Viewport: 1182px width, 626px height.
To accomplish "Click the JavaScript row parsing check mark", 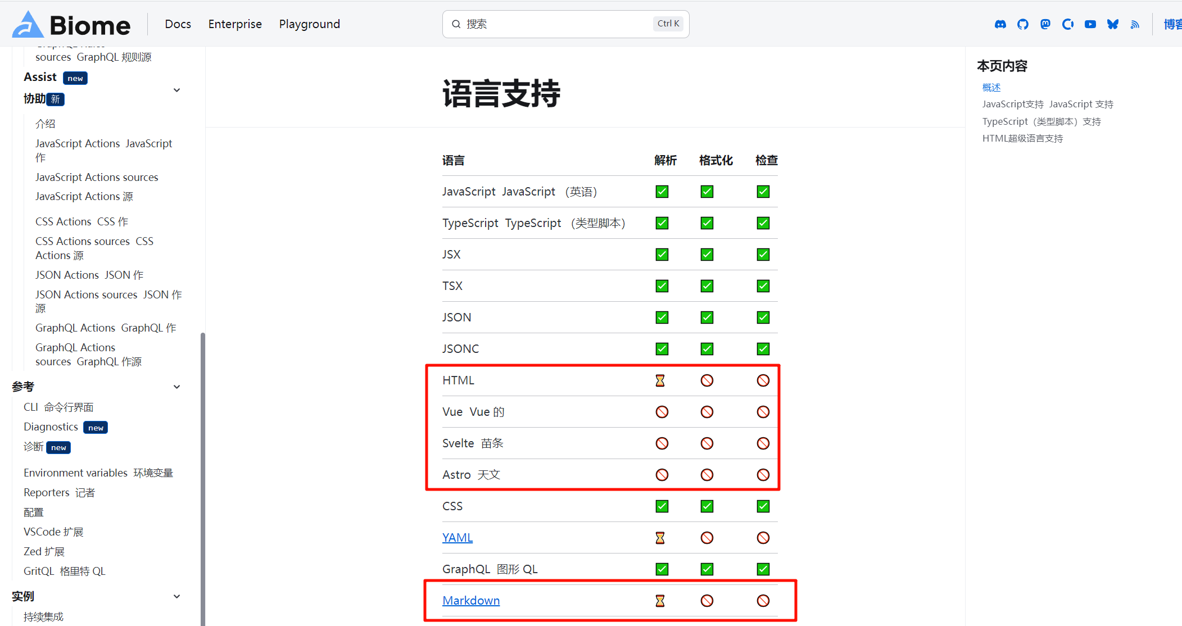I will (x=662, y=192).
